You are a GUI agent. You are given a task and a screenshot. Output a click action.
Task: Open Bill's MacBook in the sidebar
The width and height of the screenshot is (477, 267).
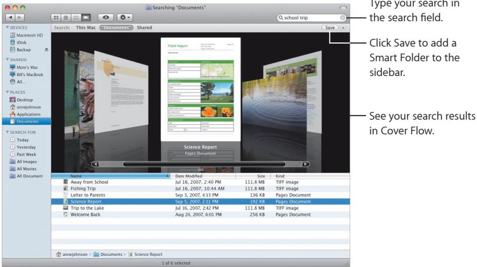coord(27,74)
